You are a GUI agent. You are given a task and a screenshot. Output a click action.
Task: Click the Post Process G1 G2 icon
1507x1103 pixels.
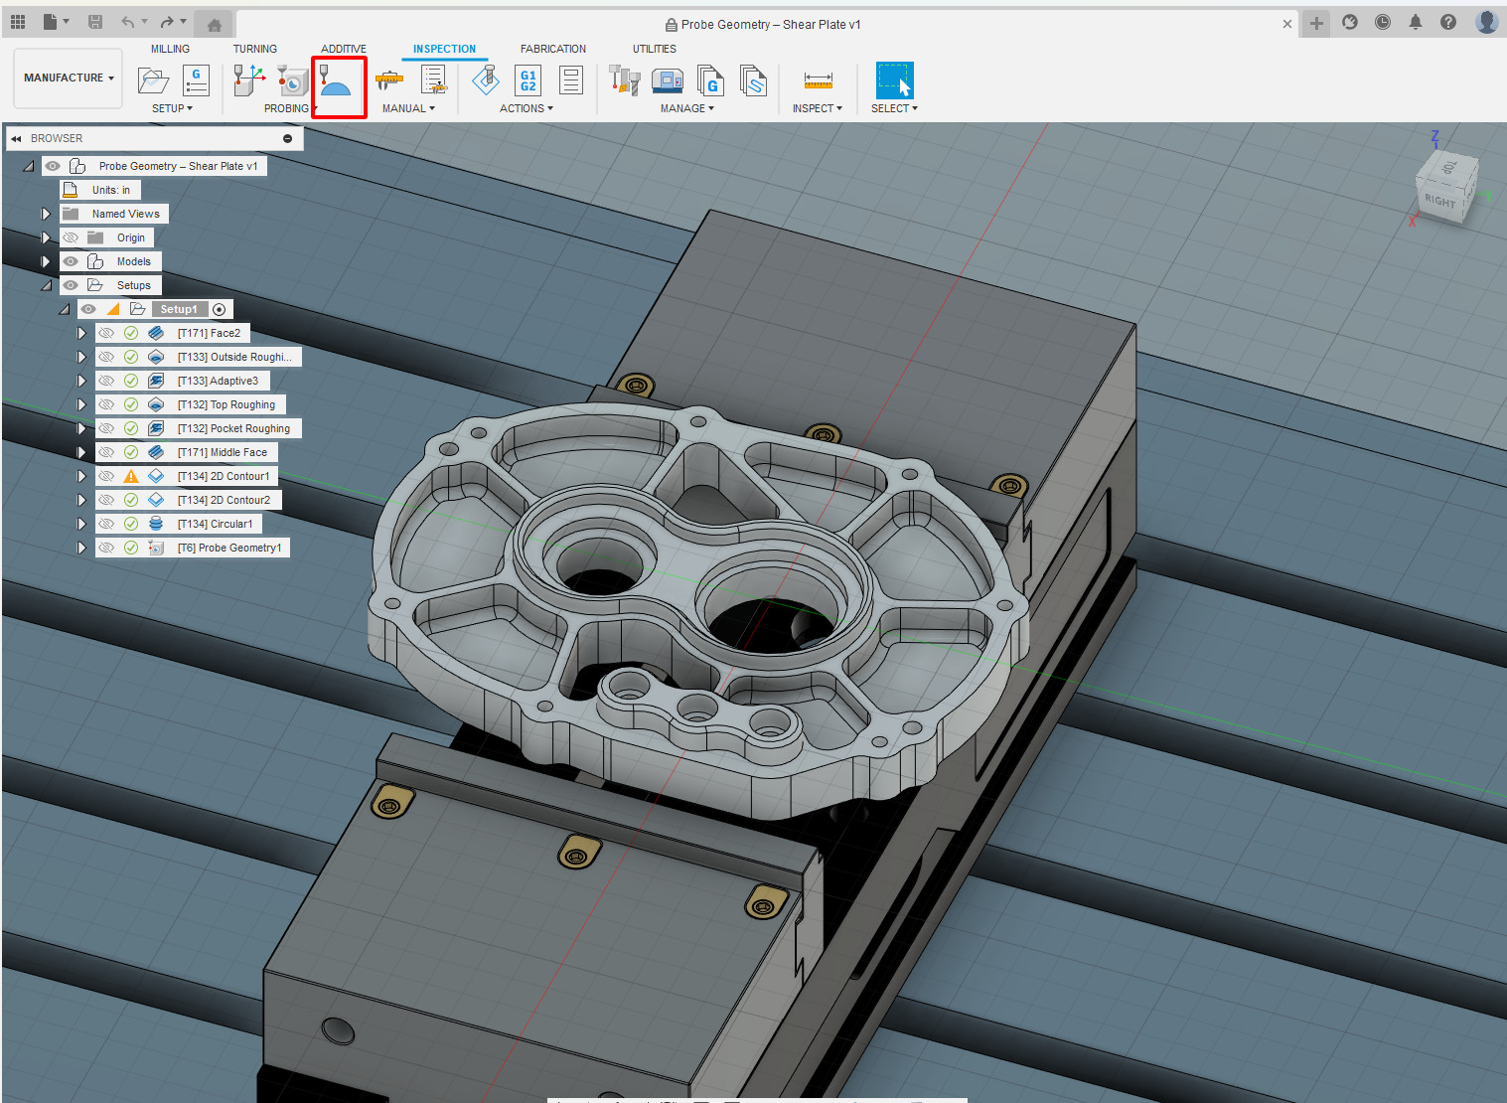coord(528,79)
